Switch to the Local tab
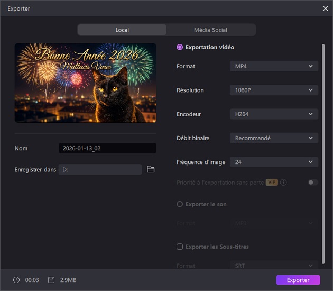The height and width of the screenshot is (291, 333). (x=122, y=30)
